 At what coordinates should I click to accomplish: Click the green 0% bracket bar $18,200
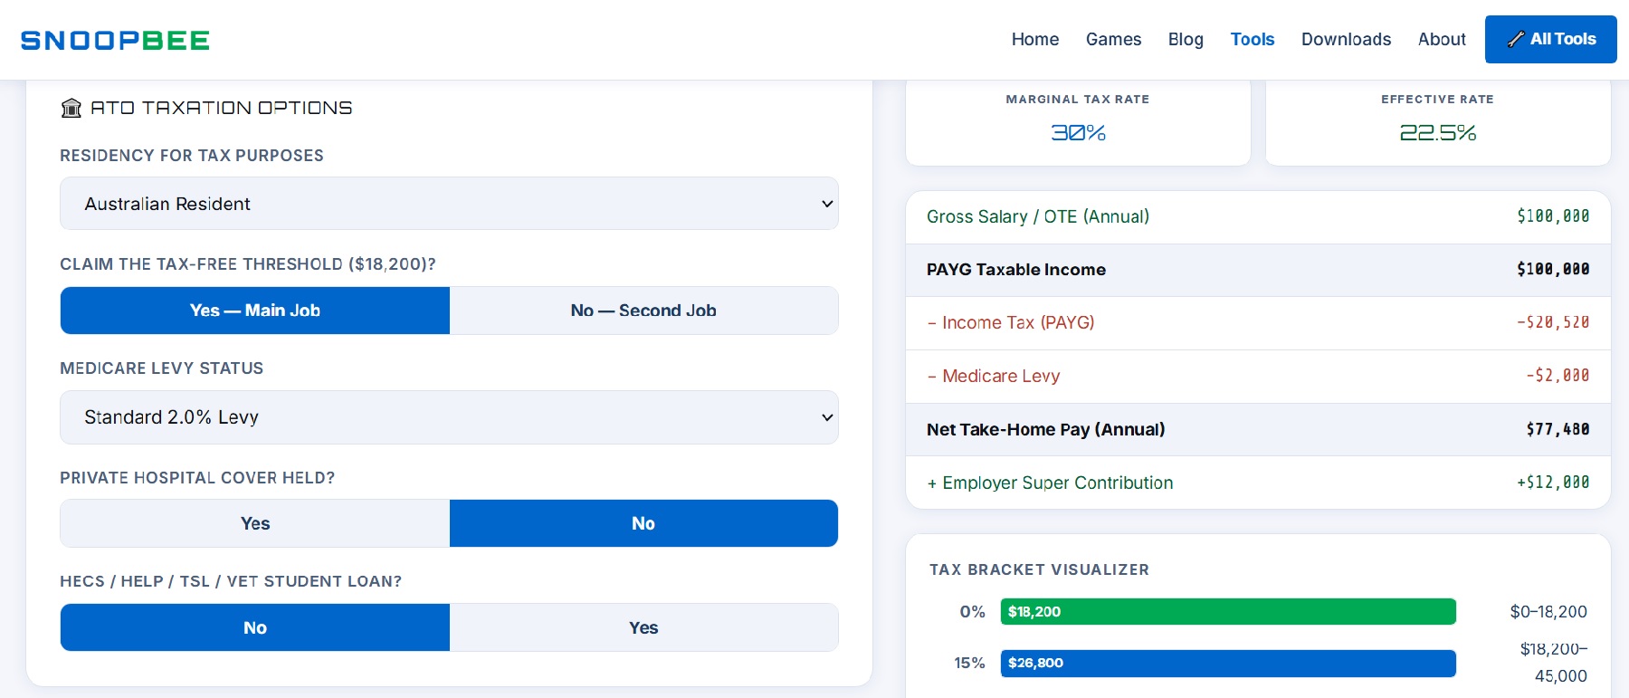pos(1228,612)
